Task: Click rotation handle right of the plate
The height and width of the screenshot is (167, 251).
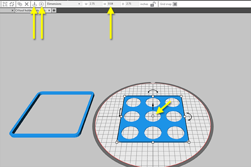Action: (188, 116)
